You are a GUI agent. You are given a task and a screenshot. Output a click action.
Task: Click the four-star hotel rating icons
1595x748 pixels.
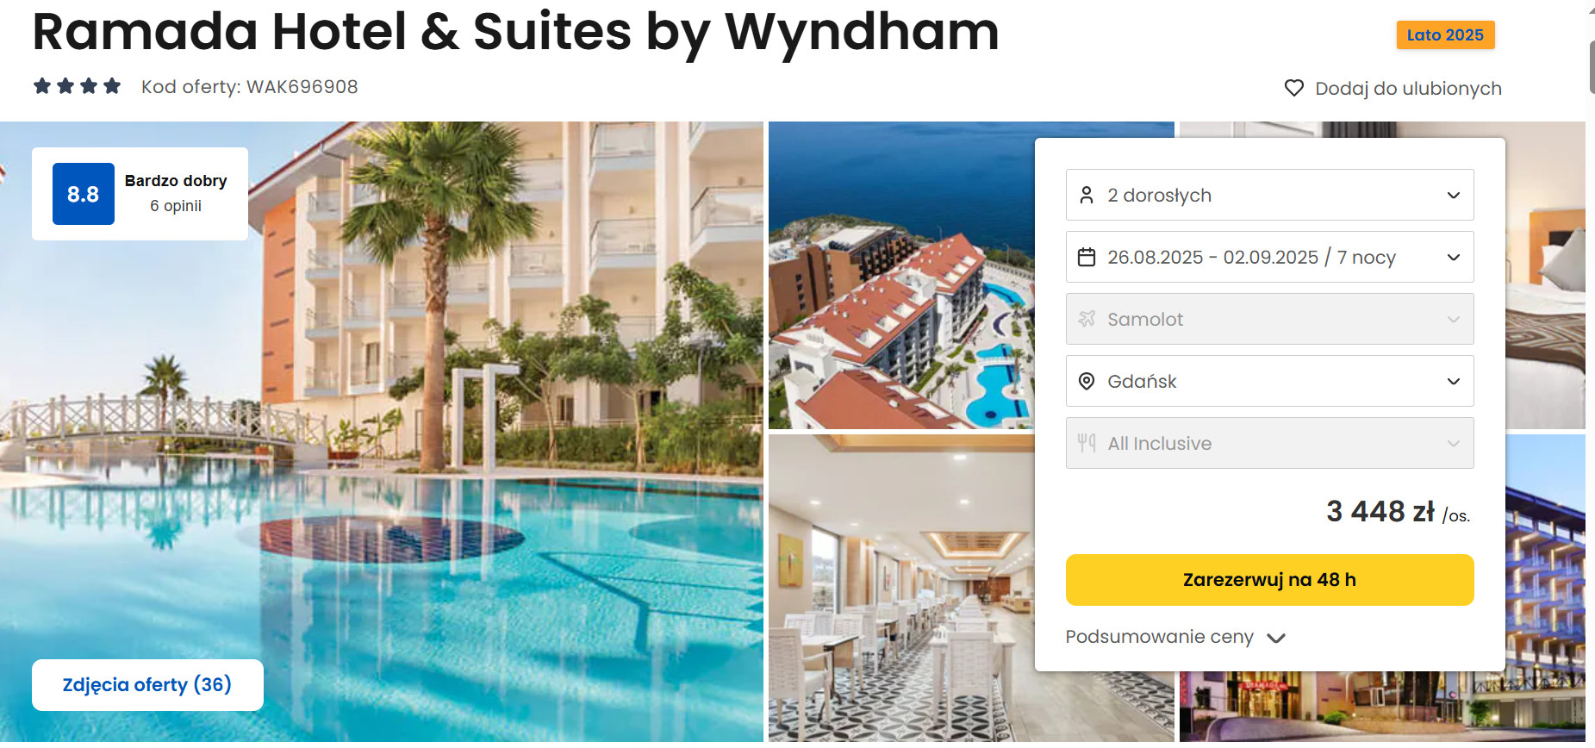(77, 86)
